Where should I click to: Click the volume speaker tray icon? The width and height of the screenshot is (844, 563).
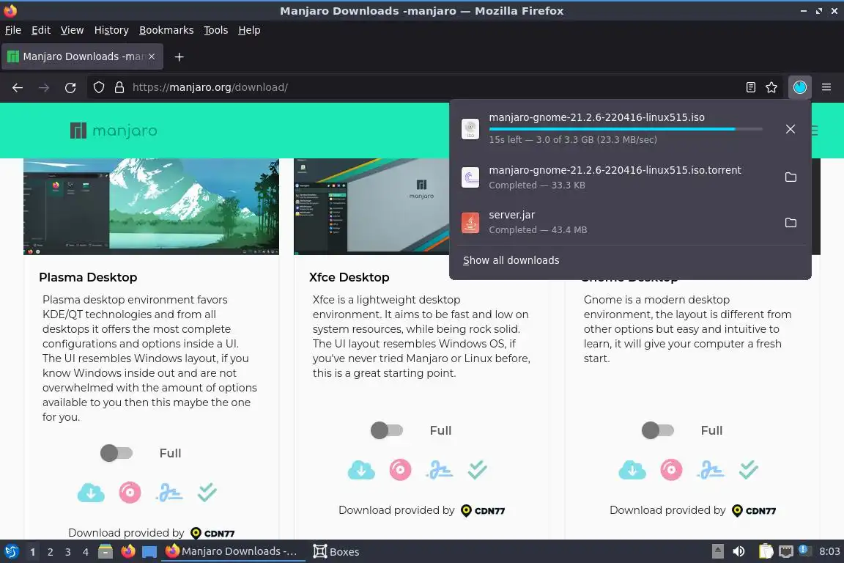(739, 551)
